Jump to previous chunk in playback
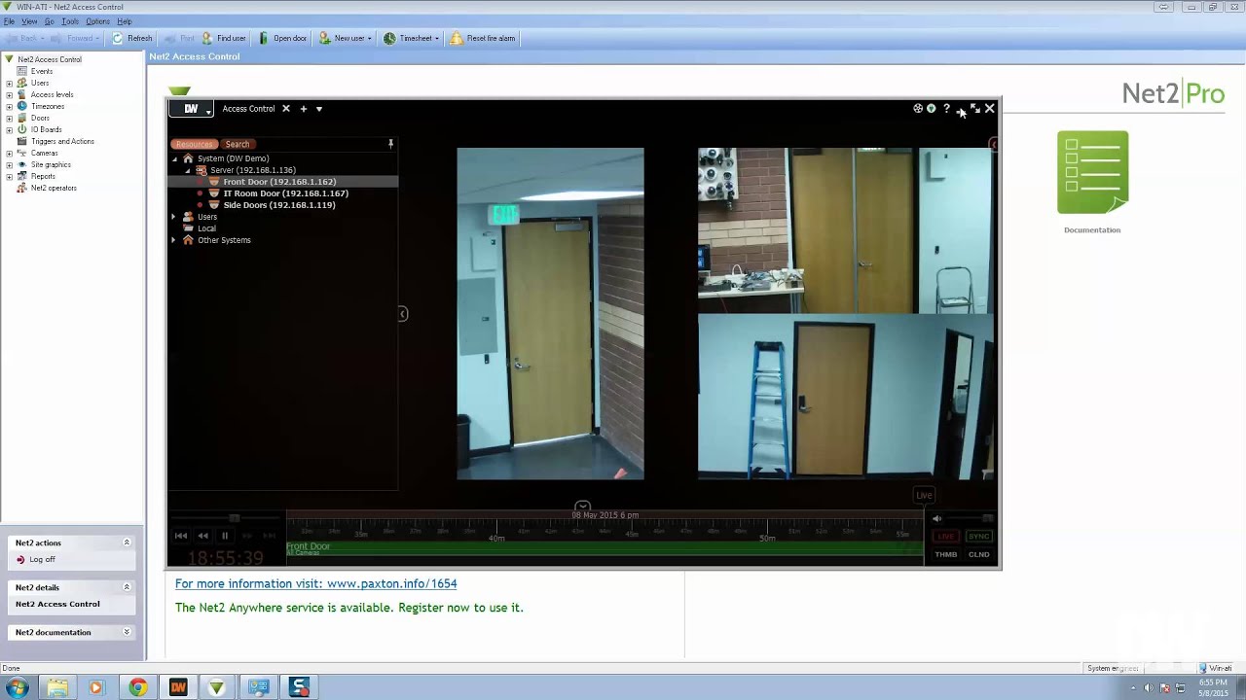 181,536
